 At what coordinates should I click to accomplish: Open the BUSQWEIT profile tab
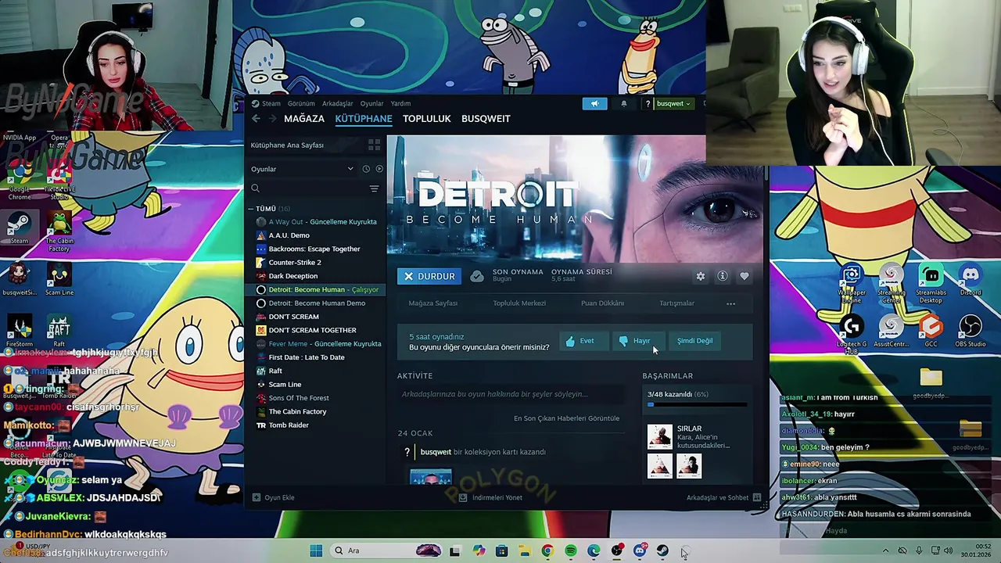[486, 118]
